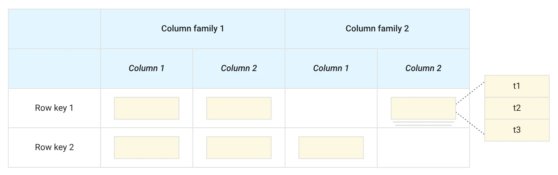Click Row key 1 cell in family 1 Column 1
This screenshot has height=175, width=558.
coord(146,108)
